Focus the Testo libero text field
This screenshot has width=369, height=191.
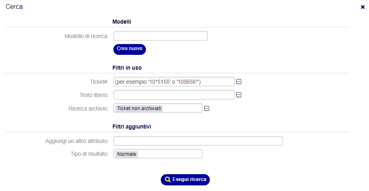click(x=174, y=95)
